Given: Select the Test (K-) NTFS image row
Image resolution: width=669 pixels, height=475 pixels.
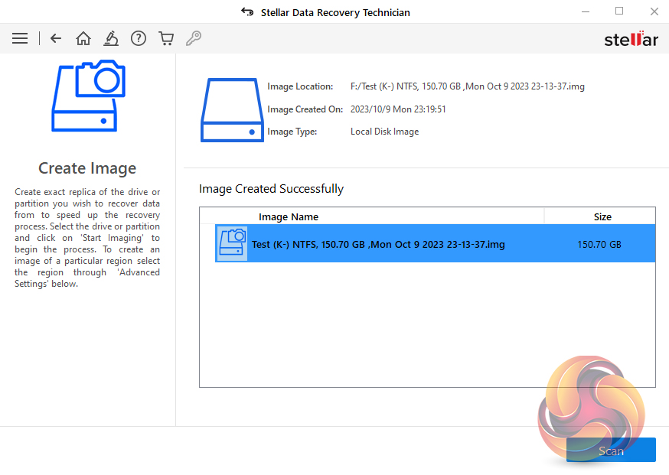Looking at the screenshot, I should (x=436, y=243).
